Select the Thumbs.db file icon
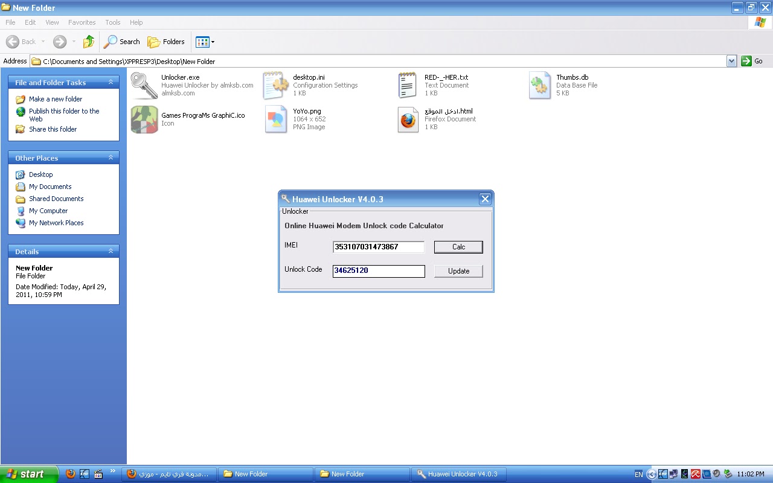 tap(539, 86)
